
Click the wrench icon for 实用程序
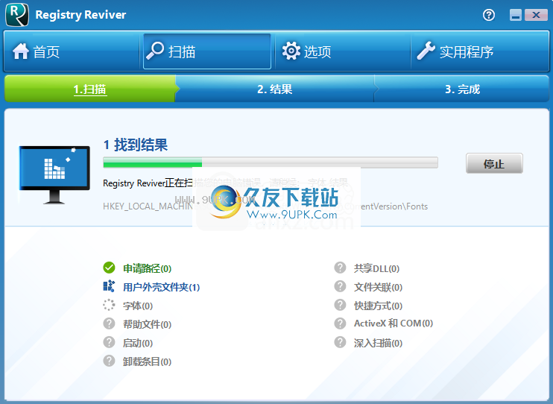426,51
